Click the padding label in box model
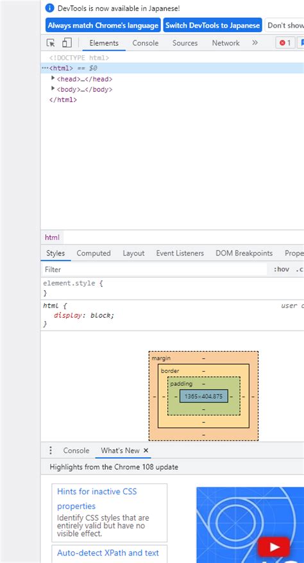Viewport: 304px width, 563px height. click(x=182, y=384)
